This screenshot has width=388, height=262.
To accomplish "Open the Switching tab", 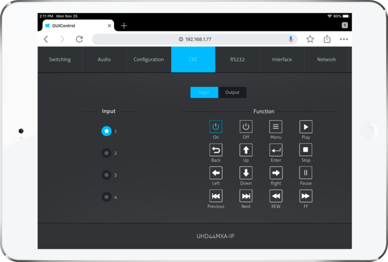I will tap(60, 60).
